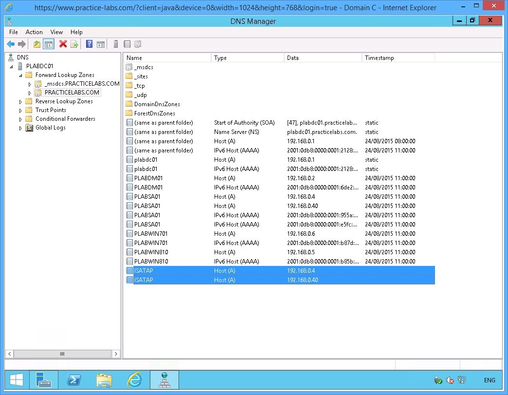Image resolution: width=508 pixels, height=395 pixels.
Task: Click the left pane horizontal scrollbar thumb
Action: [x=62, y=354]
